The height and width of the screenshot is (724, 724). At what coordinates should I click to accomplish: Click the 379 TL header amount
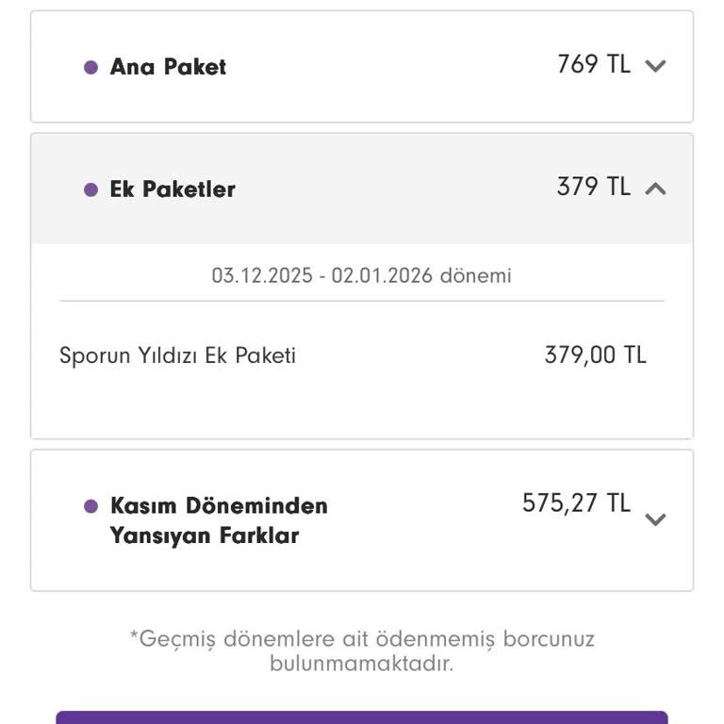(x=593, y=187)
